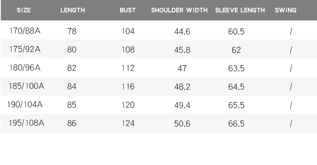This screenshot has height=165, width=317.
Task: Click the BUST column header
Action: (x=128, y=10)
